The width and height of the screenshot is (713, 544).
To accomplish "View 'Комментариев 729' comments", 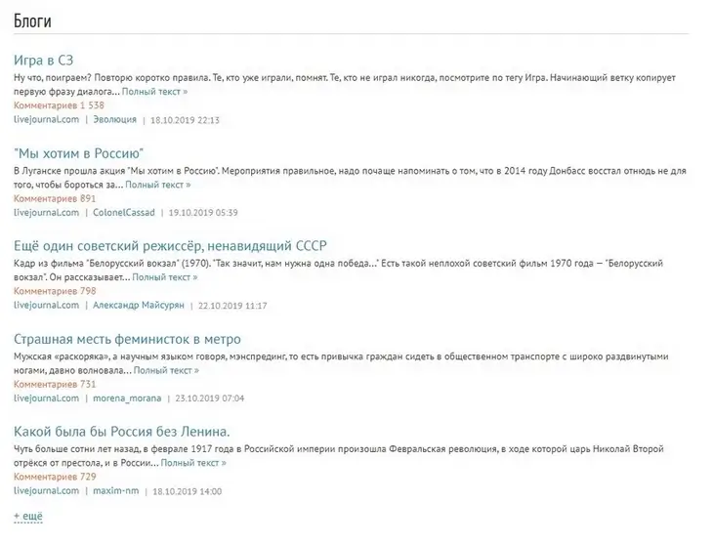I will click(x=55, y=477).
